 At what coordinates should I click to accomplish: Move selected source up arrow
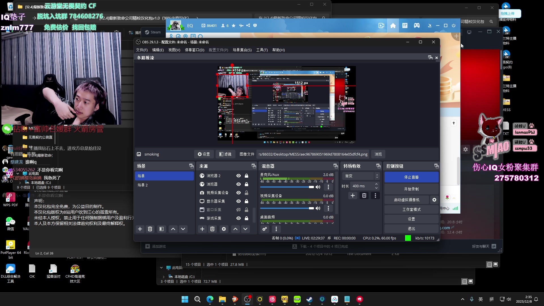[235, 229]
